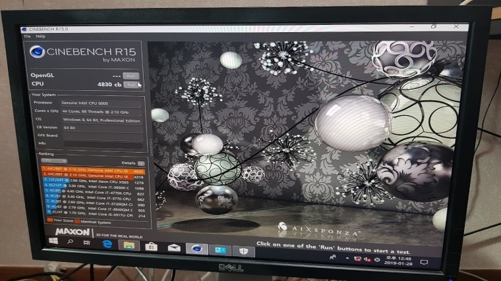Open Windows Security shield taskbar icon
This screenshot has width=501, height=281.
tap(243, 251)
